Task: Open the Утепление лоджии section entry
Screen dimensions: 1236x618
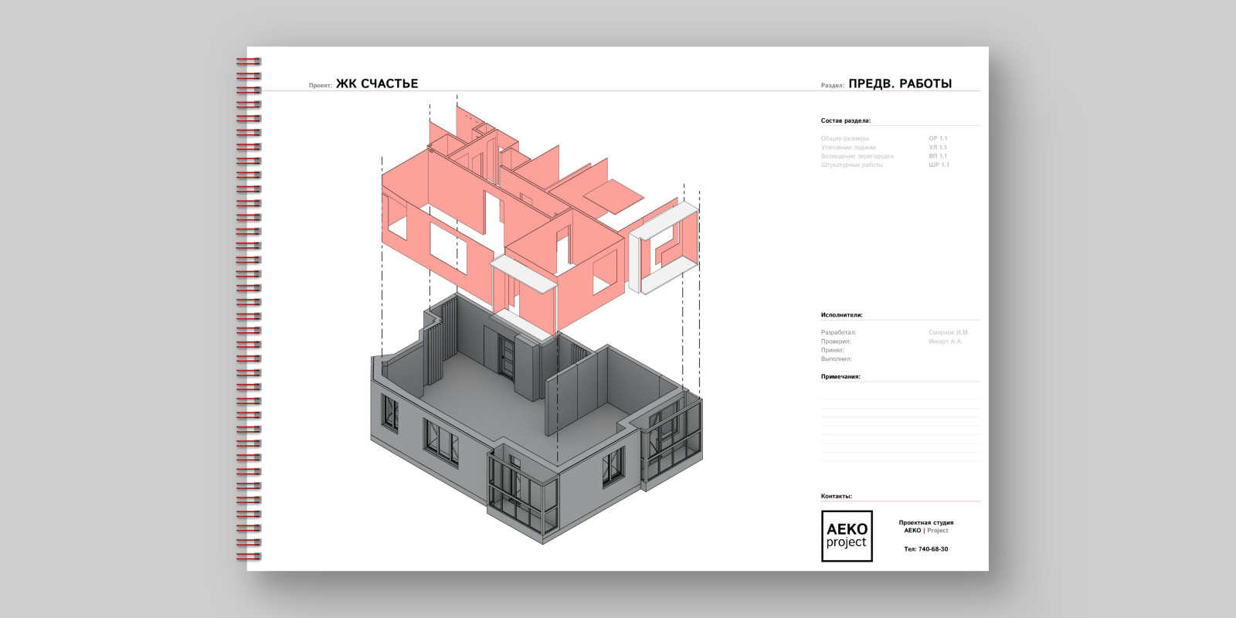Action: pos(847,148)
